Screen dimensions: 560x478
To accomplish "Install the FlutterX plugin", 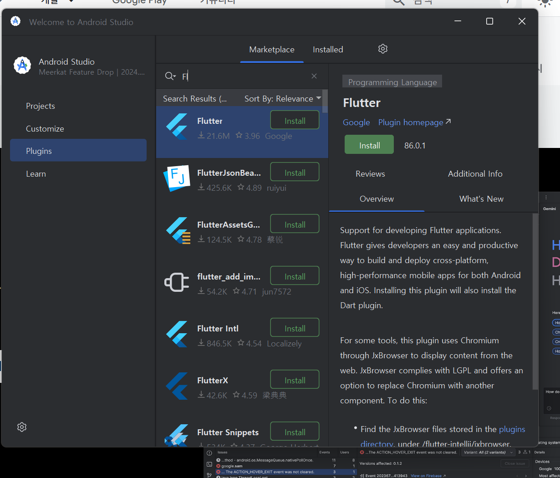I will point(295,380).
